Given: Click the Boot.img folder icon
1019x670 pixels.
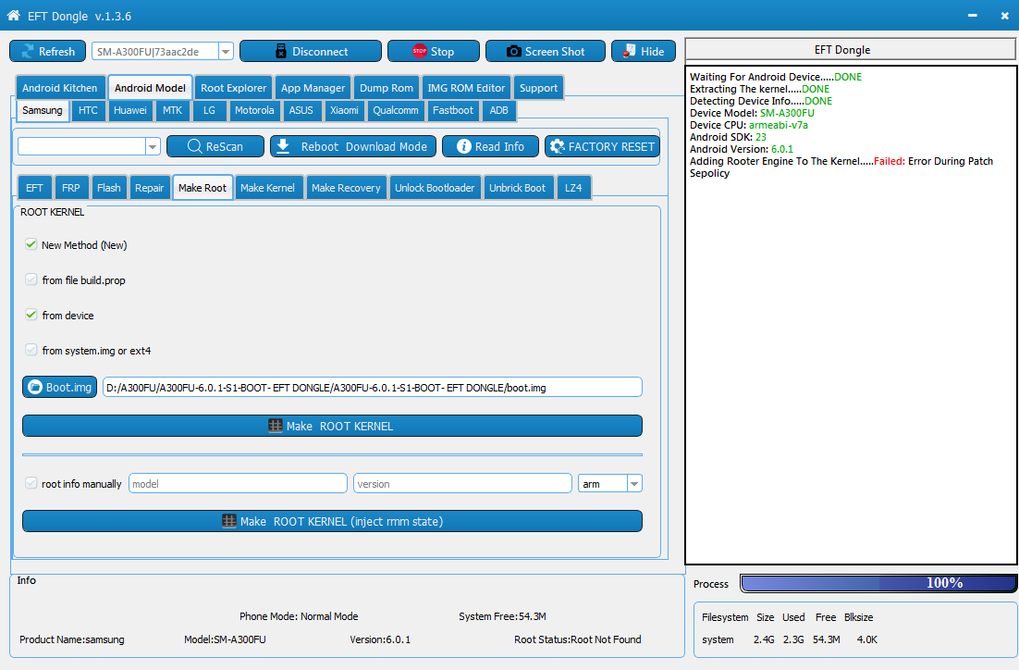Looking at the screenshot, I should (x=35, y=387).
